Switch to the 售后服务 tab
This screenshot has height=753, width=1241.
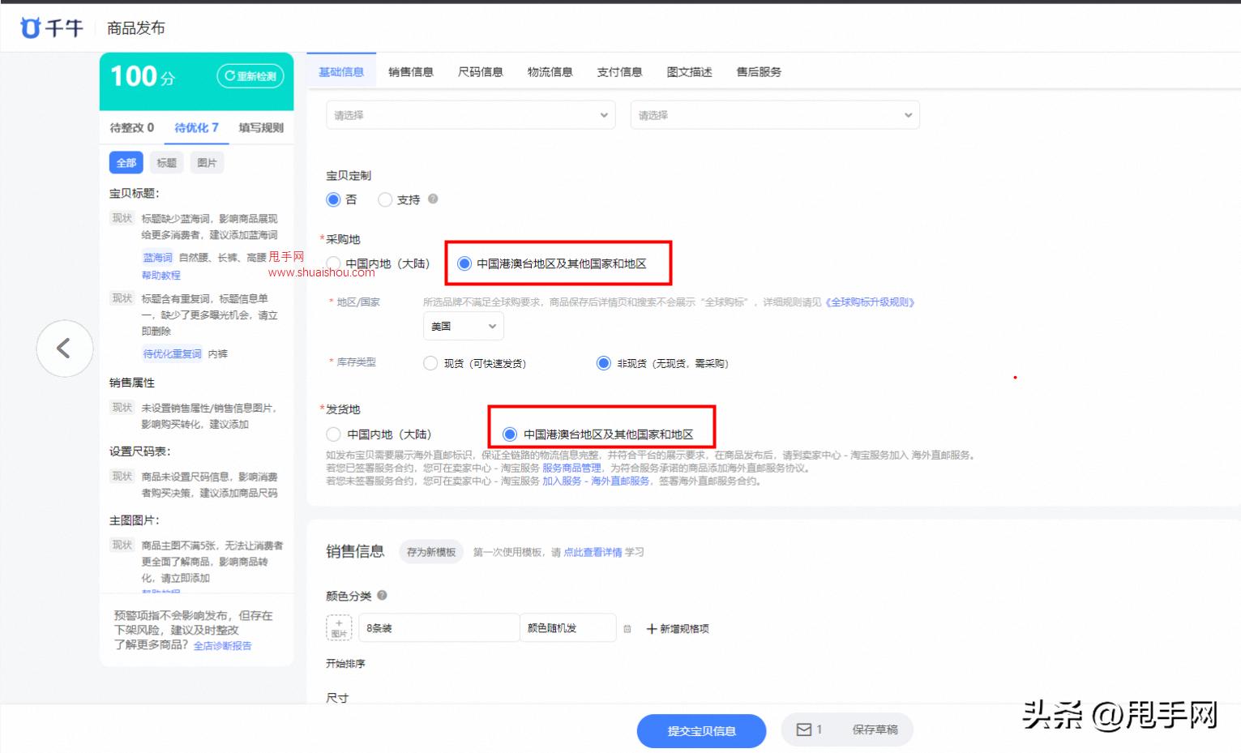click(757, 71)
